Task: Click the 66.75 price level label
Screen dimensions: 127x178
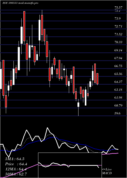Action: pos(118,66)
